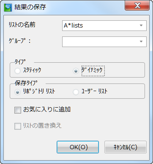The image size is (153, 164).
Task: Click the リストの名前 label
Action: [x=22, y=25]
